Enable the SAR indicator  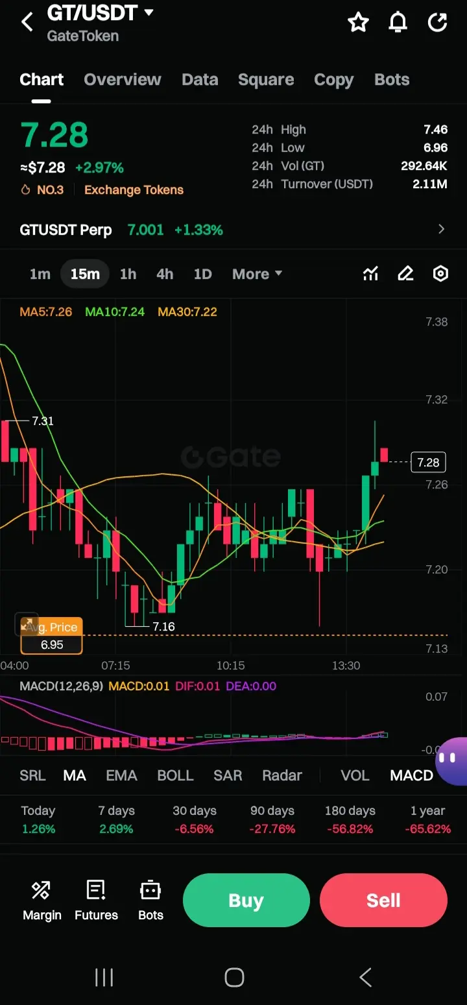coord(228,775)
